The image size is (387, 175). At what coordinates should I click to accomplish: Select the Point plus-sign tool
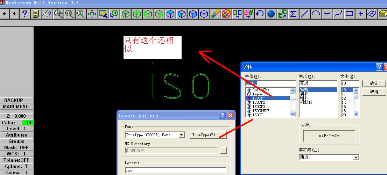(x=361, y=14)
